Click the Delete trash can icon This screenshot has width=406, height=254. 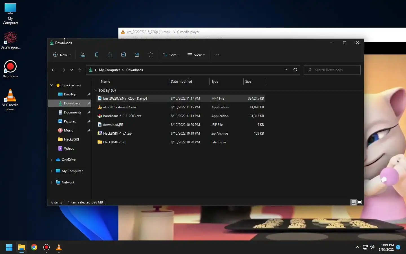click(x=151, y=55)
